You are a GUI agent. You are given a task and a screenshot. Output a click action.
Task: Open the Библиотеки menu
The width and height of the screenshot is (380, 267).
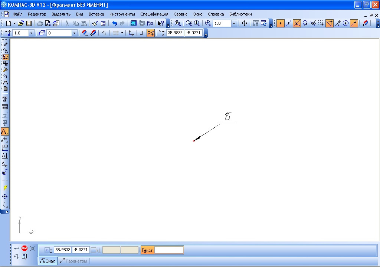point(240,14)
